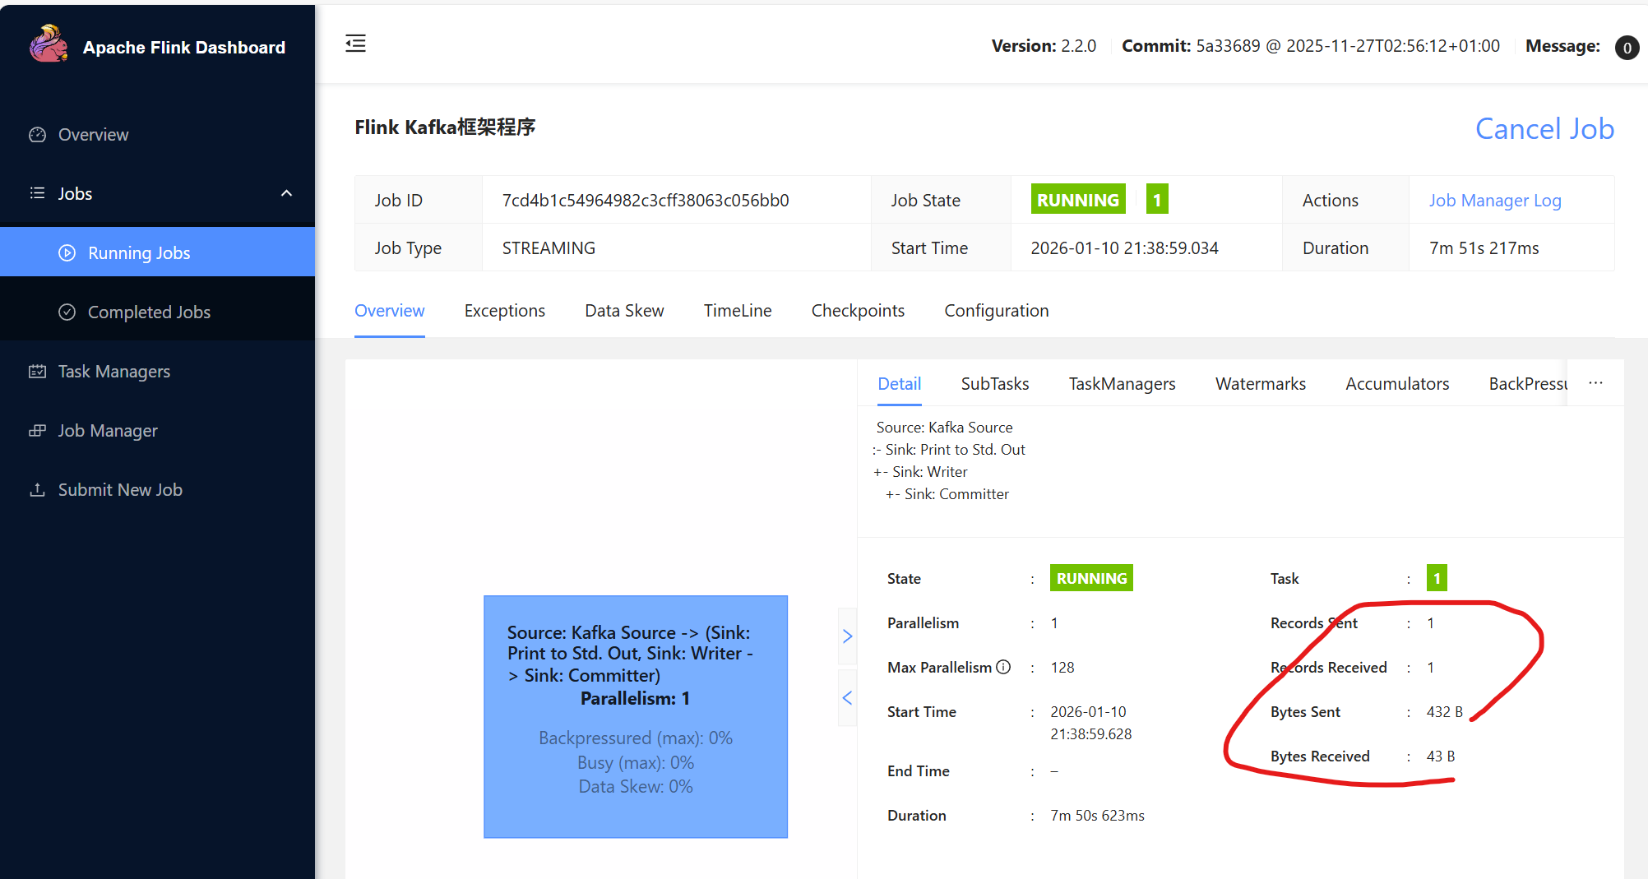Click the Duration value 7m 51s 217ms
This screenshot has height=879, width=1648.
tap(1484, 248)
